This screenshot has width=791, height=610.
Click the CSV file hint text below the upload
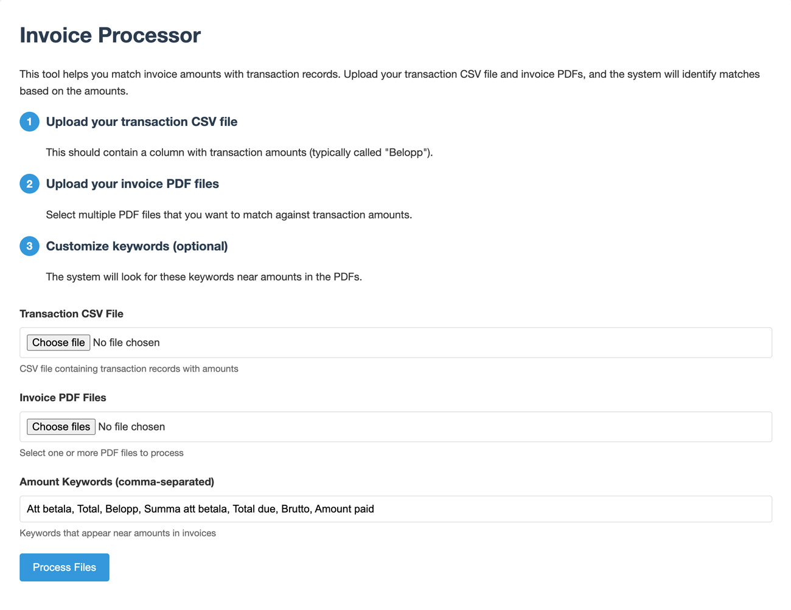[x=129, y=369]
